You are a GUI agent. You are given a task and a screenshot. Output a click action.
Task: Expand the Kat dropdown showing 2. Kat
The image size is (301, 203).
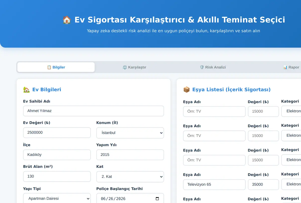130,176
